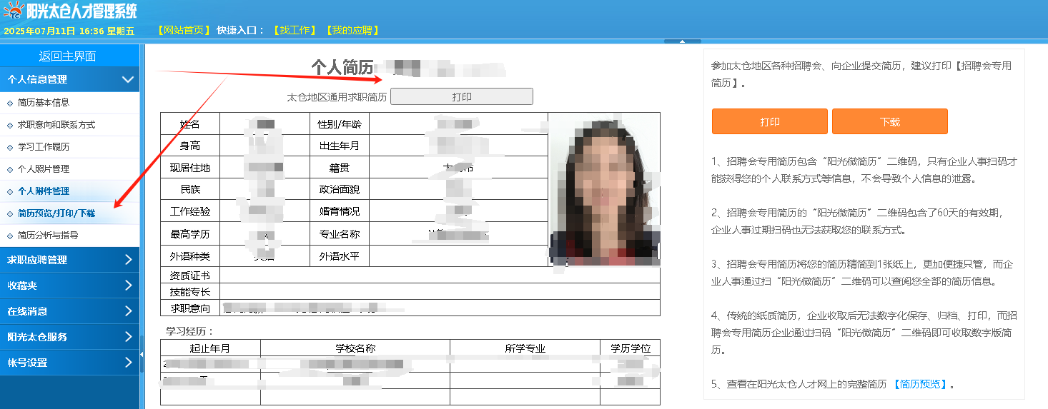Screen dimensions: 1048x409
Task: Select 学习工作履历 from the sidebar
Action: tap(44, 147)
